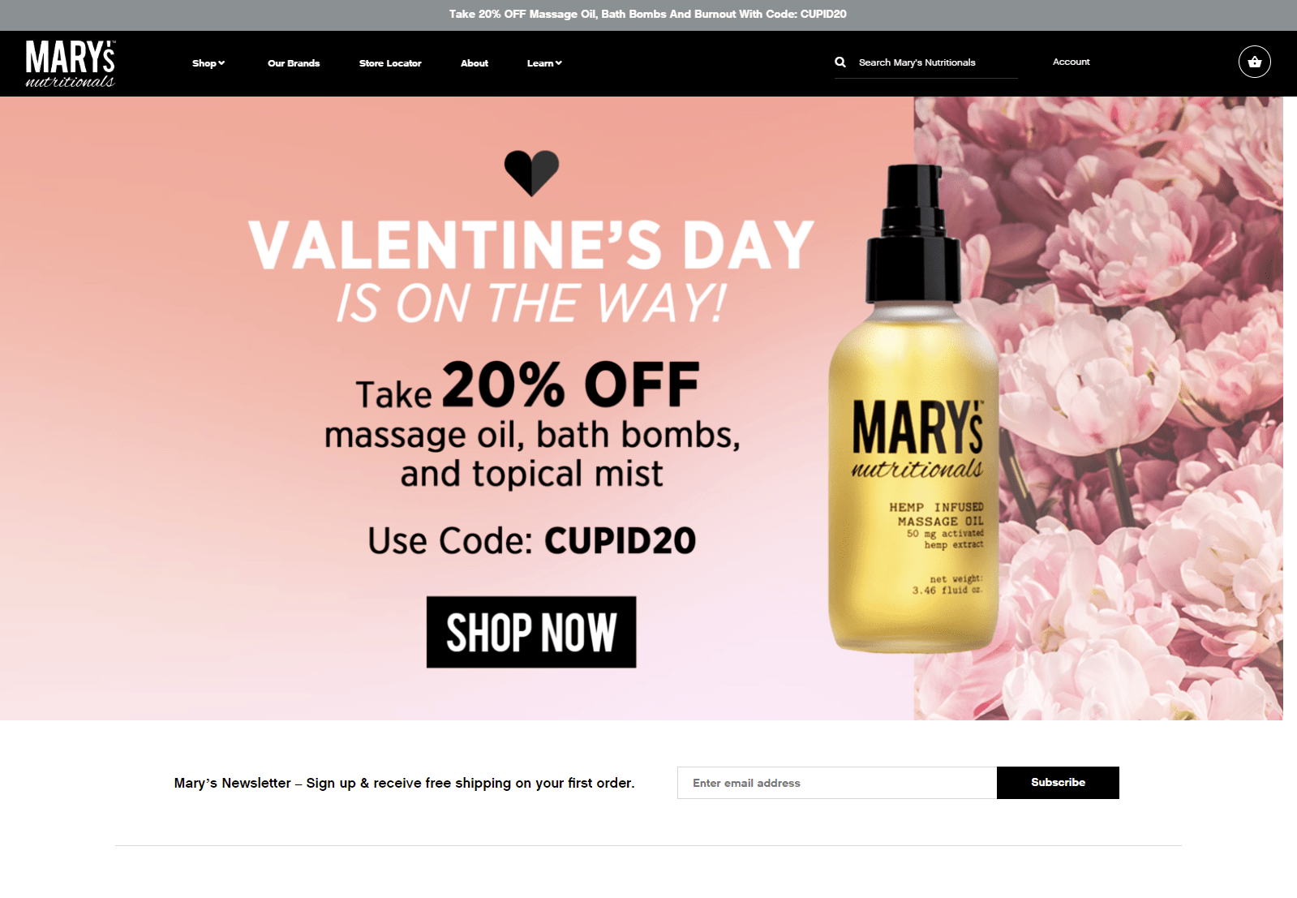Click the Shop menu chevron arrow
This screenshot has width=1297, height=898.
click(221, 62)
